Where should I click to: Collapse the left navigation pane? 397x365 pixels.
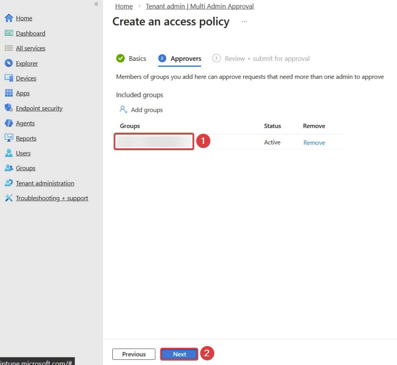[x=96, y=4]
